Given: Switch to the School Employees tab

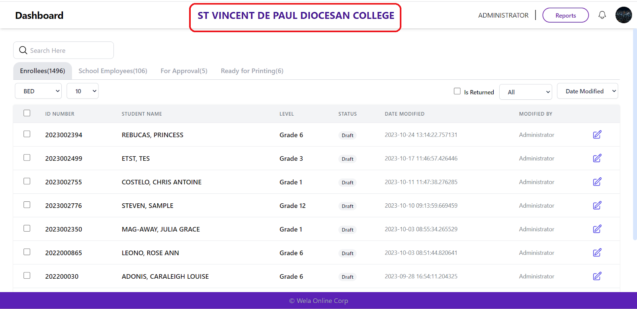Looking at the screenshot, I should tap(113, 71).
